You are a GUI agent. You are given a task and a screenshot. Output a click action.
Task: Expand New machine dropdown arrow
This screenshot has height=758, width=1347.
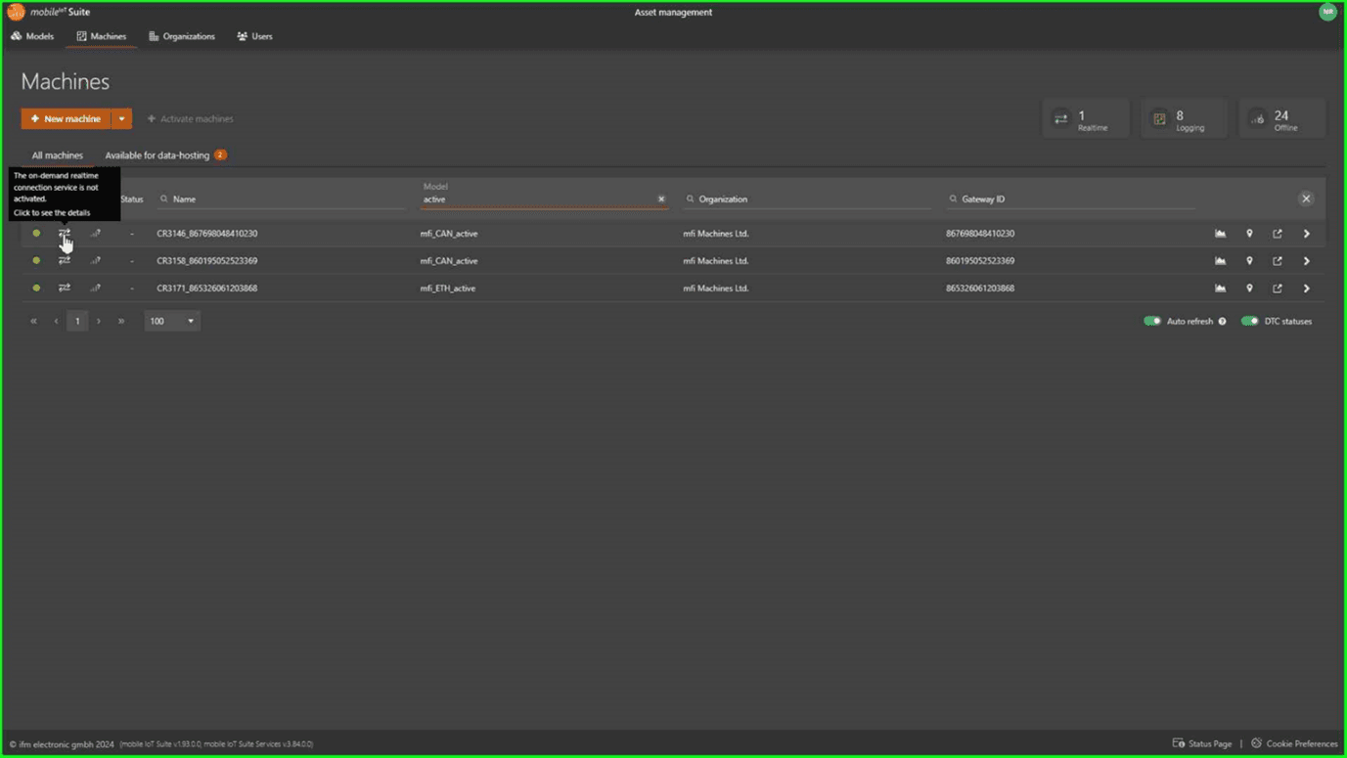(121, 118)
